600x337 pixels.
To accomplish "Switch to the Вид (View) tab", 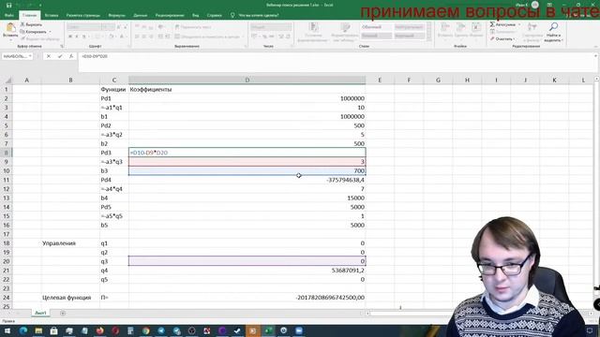I will tap(196, 15).
